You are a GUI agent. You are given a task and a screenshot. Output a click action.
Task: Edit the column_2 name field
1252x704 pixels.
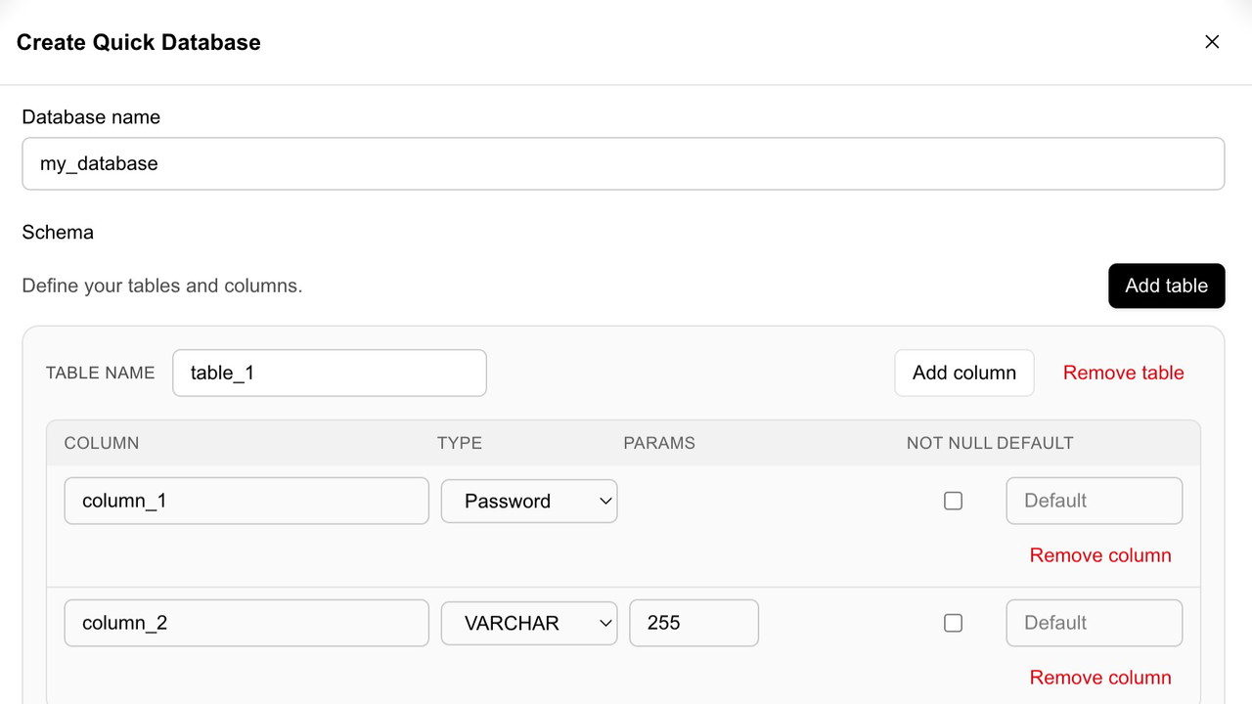point(246,623)
